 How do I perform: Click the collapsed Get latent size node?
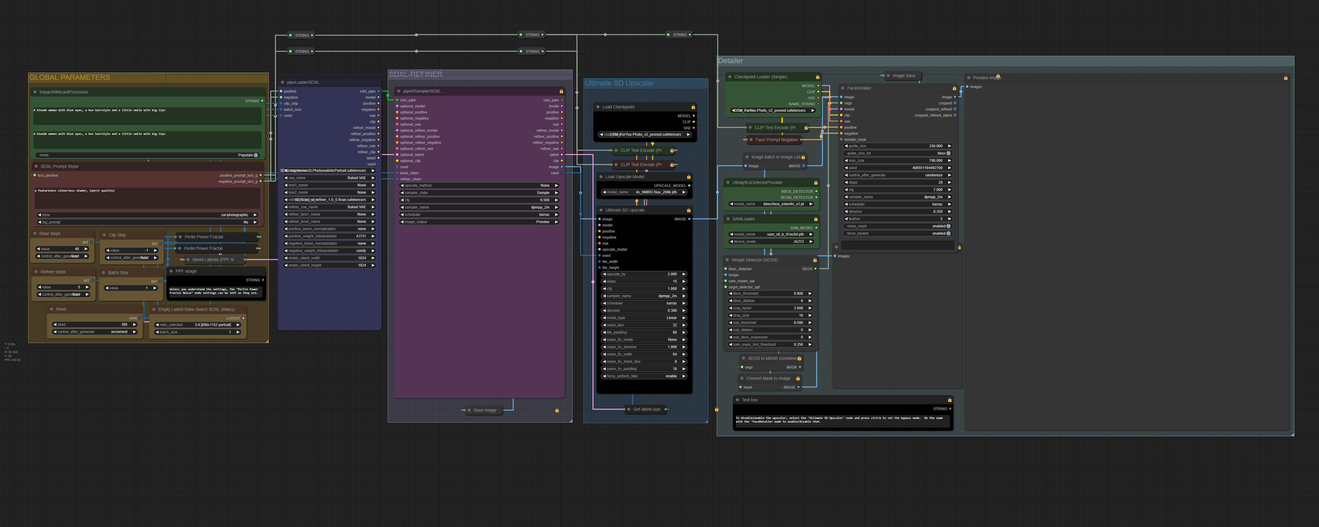[646, 409]
